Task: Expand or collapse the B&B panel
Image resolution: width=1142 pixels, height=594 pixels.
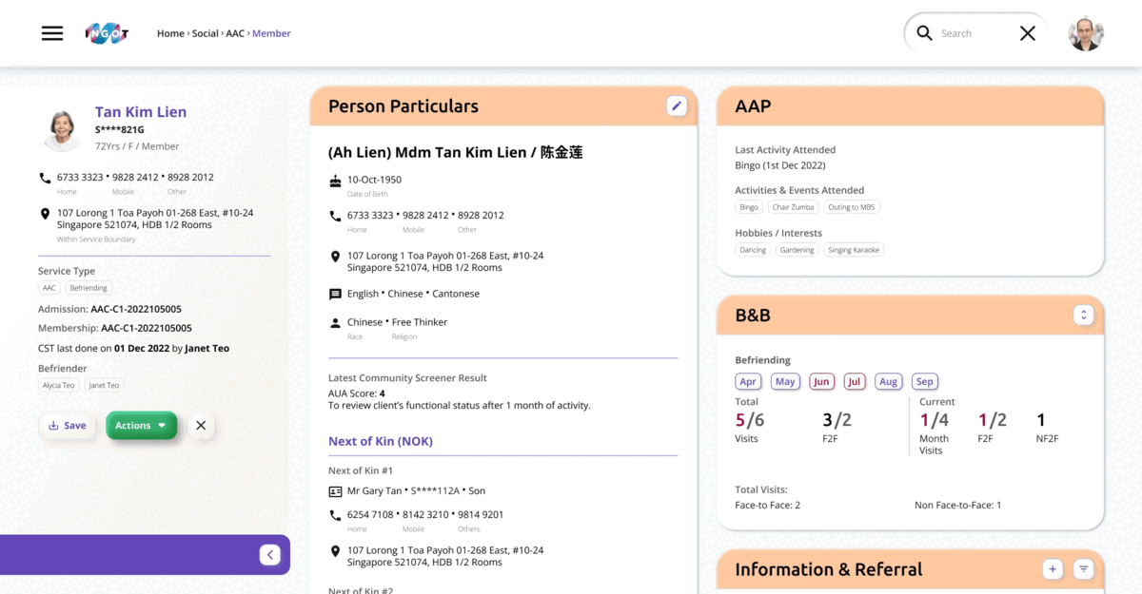Action: tap(1083, 315)
